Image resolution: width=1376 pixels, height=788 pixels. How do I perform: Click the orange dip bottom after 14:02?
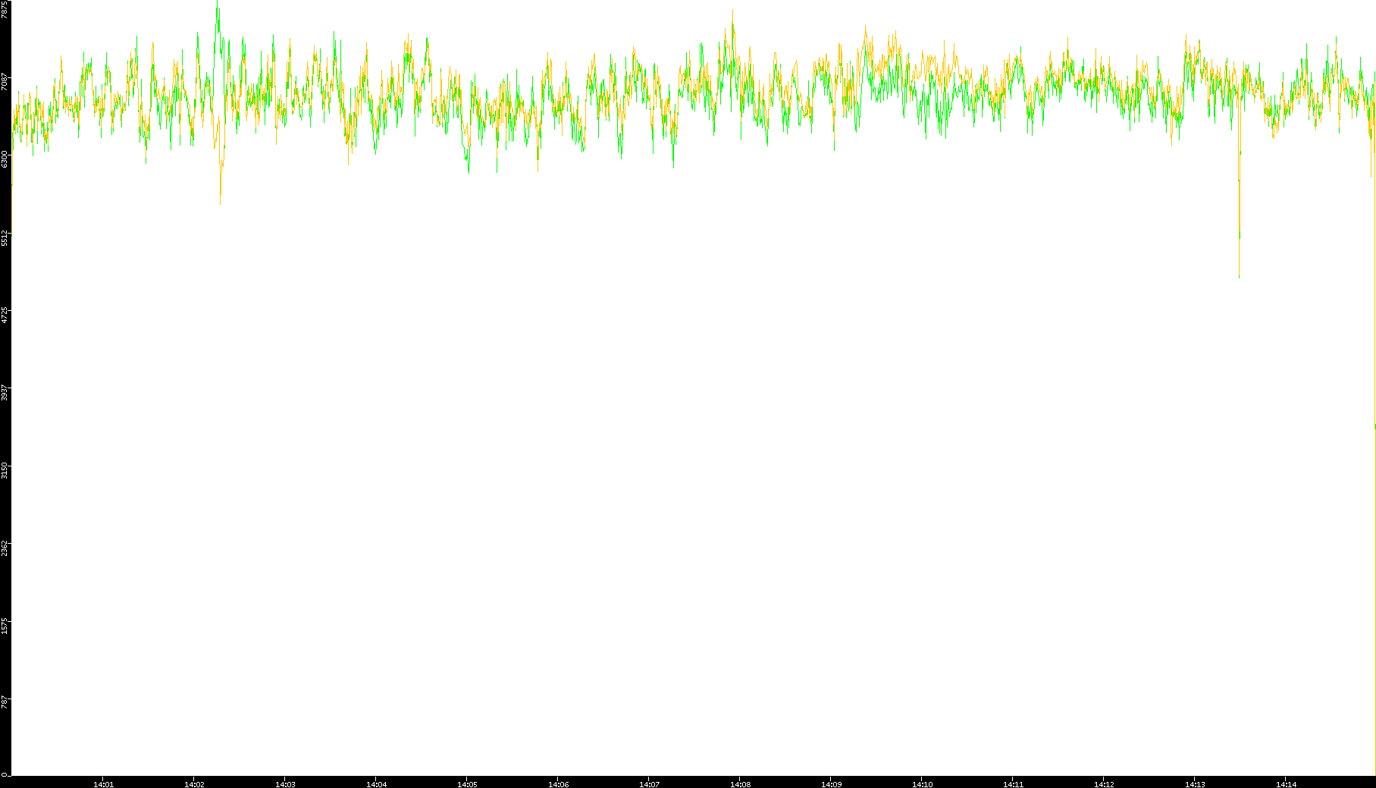pos(221,203)
